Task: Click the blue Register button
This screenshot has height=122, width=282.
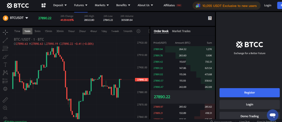Action: coord(250,93)
